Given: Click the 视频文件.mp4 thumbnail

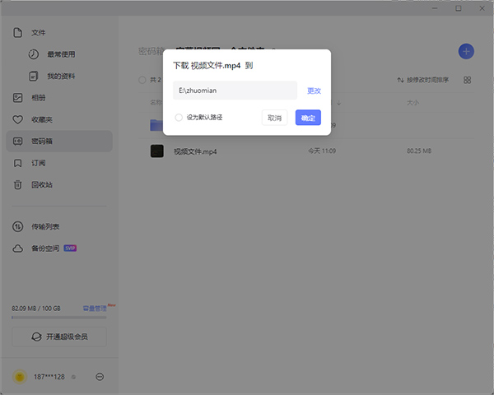Looking at the screenshot, I should click(x=157, y=151).
